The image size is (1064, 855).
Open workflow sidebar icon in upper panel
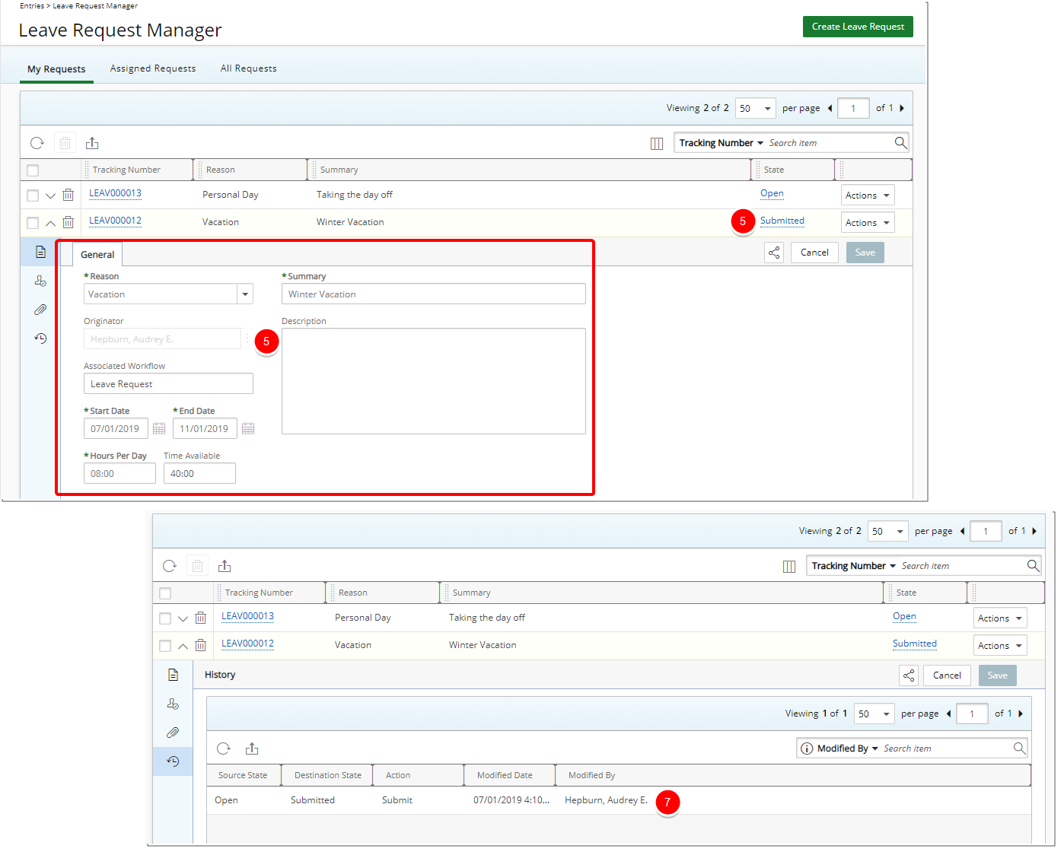40,281
